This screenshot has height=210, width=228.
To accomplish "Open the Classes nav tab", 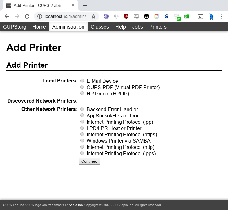I will coord(100,27).
